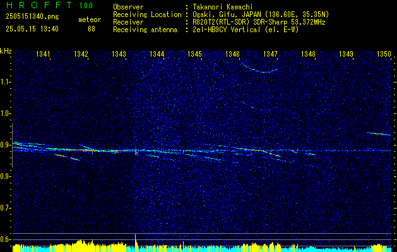Click the 1346 time marker
The image size is (397, 252).
click(x=232, y=54)
